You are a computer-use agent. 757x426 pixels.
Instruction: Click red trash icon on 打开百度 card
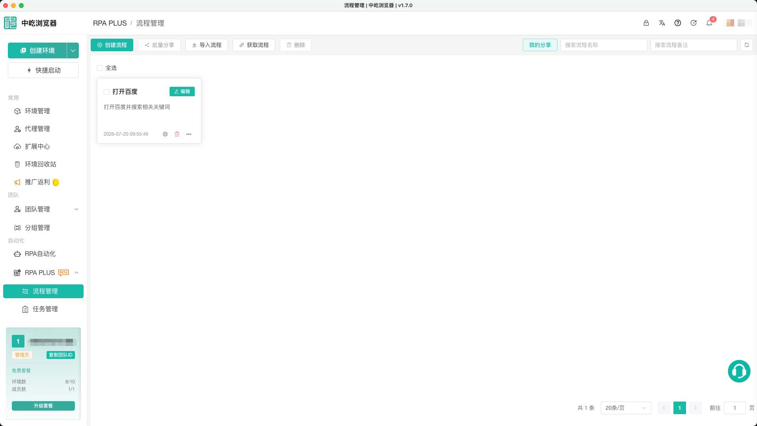(177, 134)
